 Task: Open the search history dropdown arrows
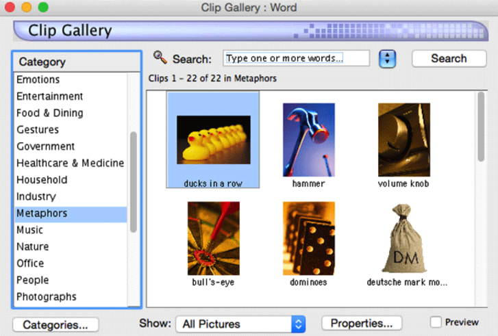pos(387,59)
